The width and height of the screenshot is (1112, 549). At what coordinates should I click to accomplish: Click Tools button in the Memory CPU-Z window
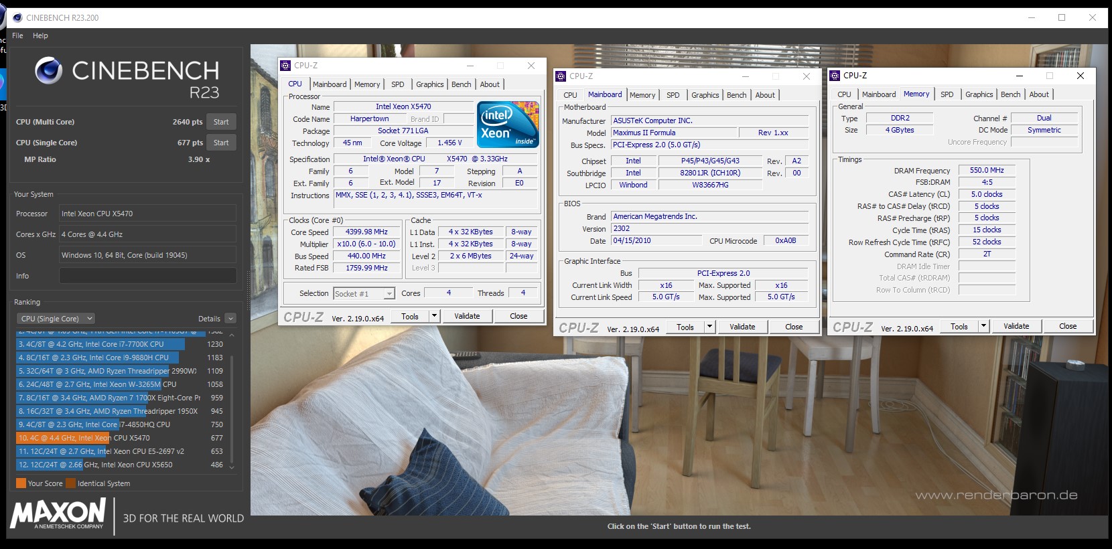point(959,326)
